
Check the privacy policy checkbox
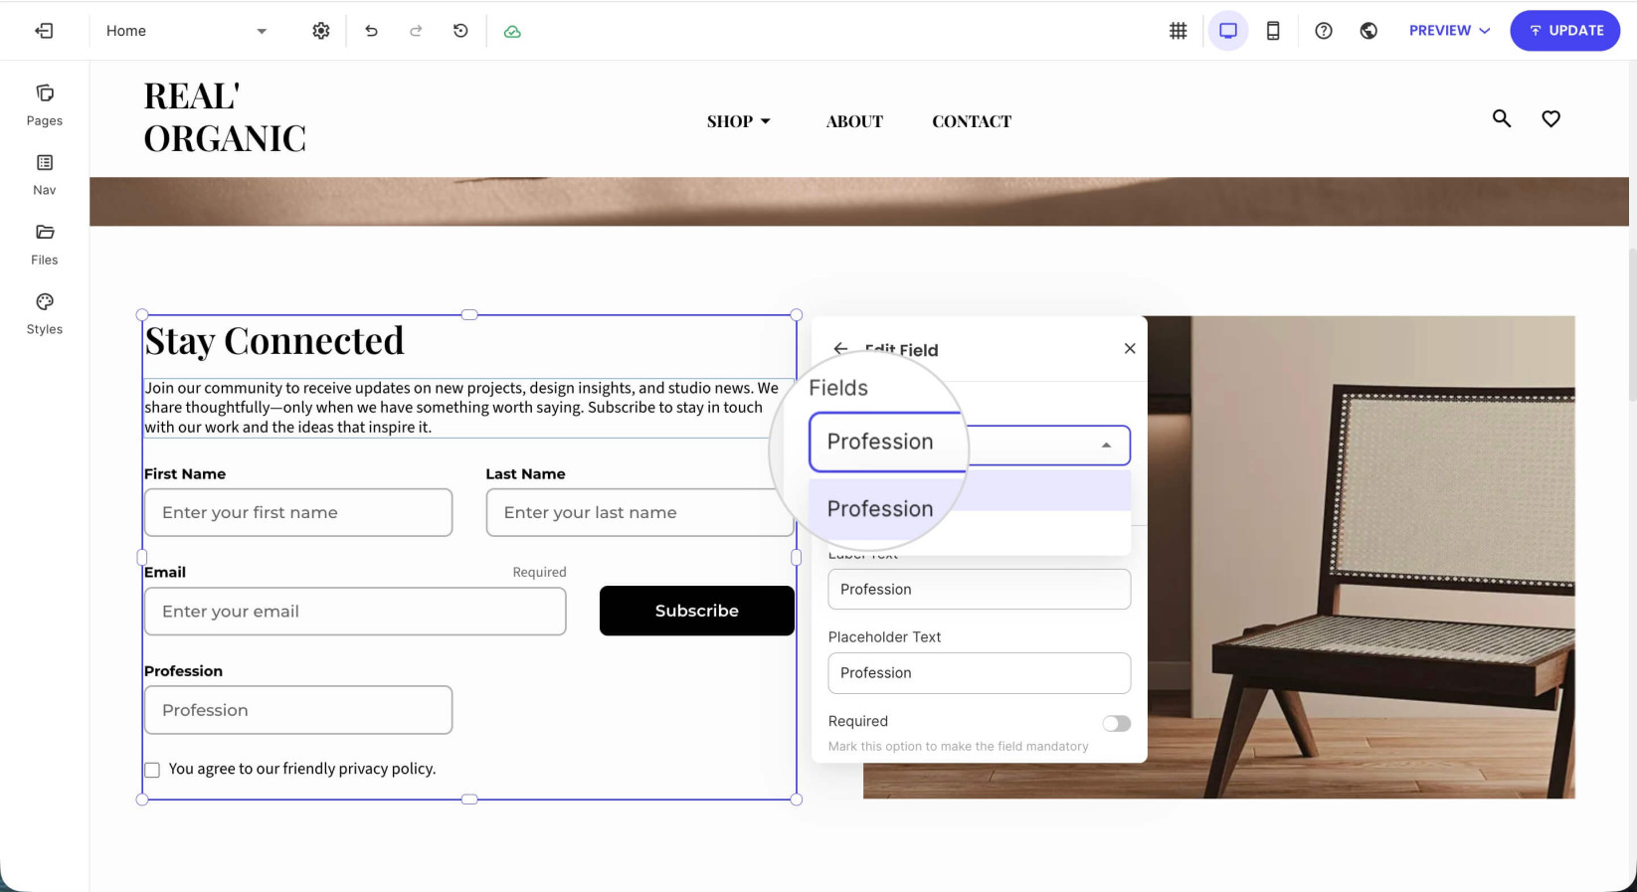[x=152, y=770]
